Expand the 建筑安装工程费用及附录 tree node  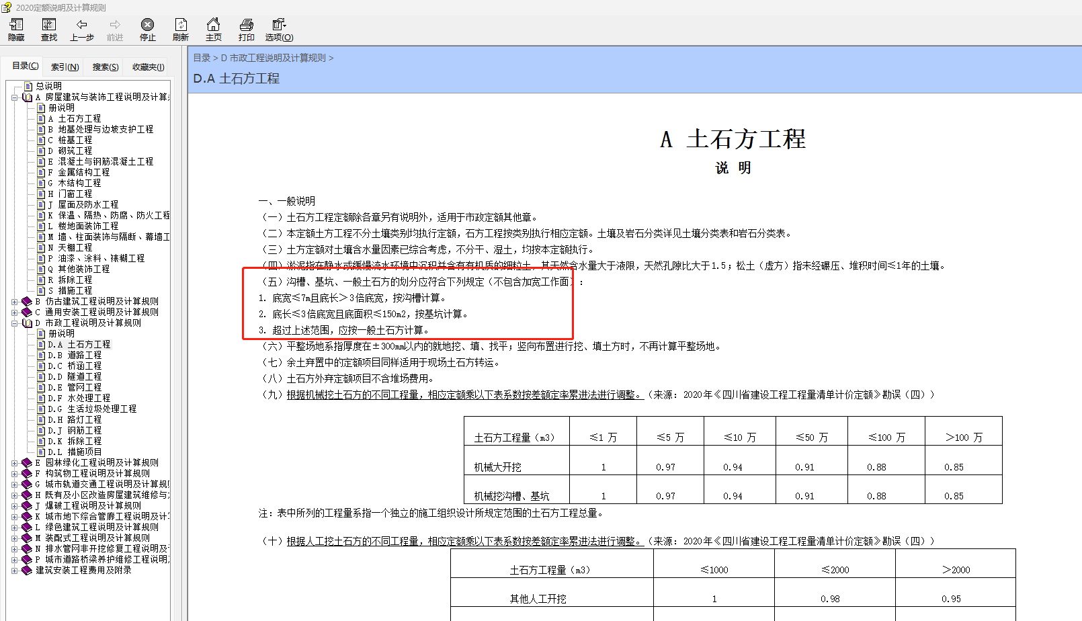14,571
